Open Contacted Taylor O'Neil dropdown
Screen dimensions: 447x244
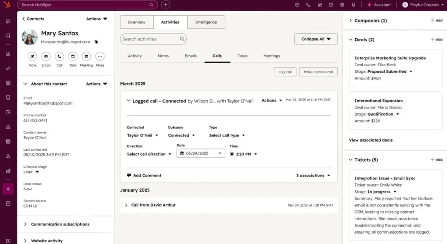[143, 136]
